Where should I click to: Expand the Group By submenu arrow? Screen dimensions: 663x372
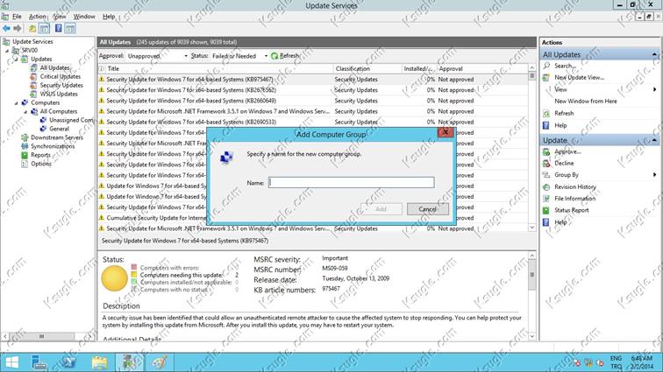coord(654,175)
